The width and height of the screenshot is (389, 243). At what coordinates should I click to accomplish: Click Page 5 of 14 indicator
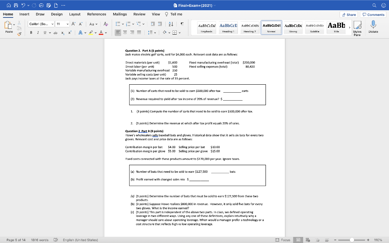click(x=16, y=240)
